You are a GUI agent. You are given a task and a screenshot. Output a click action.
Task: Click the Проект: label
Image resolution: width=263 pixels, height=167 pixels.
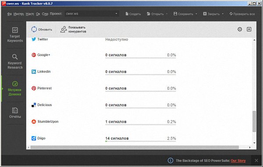coord(56,14)
